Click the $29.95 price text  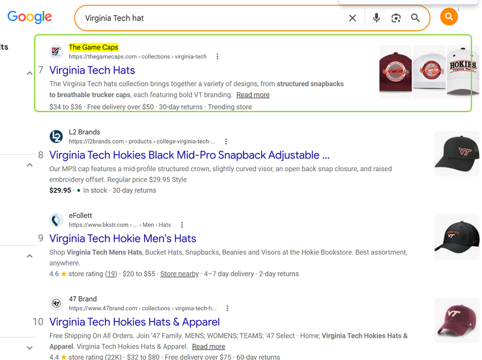[60, 190]
